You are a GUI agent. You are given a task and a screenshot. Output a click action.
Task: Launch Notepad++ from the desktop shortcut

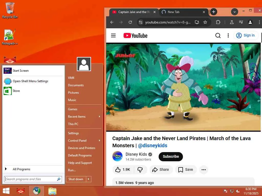click(x=10, y=37)
